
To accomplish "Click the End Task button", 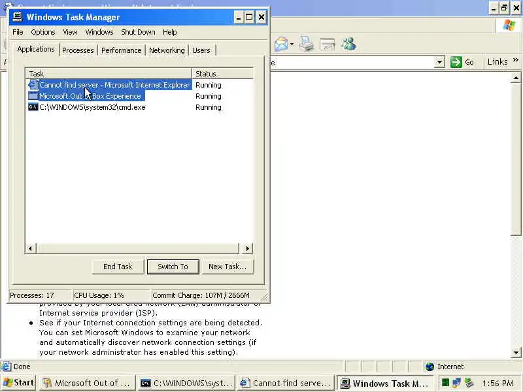I will pos(118,267).
